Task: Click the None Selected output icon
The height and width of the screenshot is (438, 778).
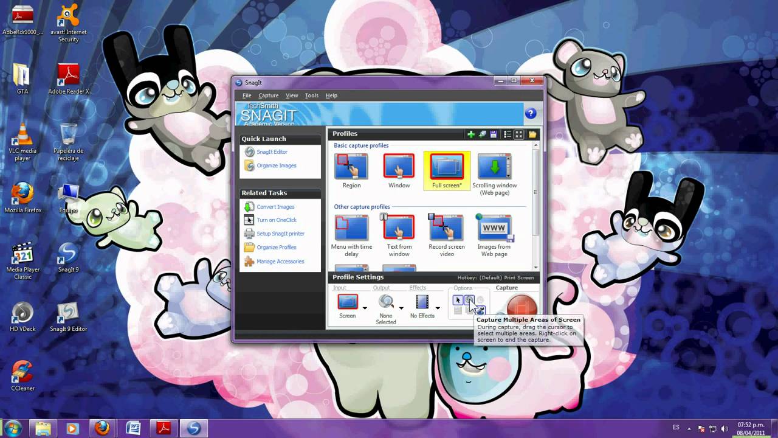Action: pos(386,302)
